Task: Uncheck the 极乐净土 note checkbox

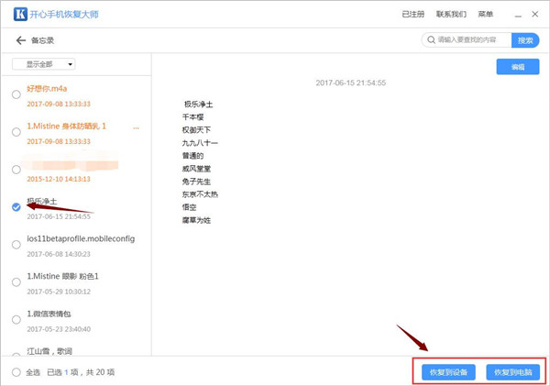Action: click(16, 207)
